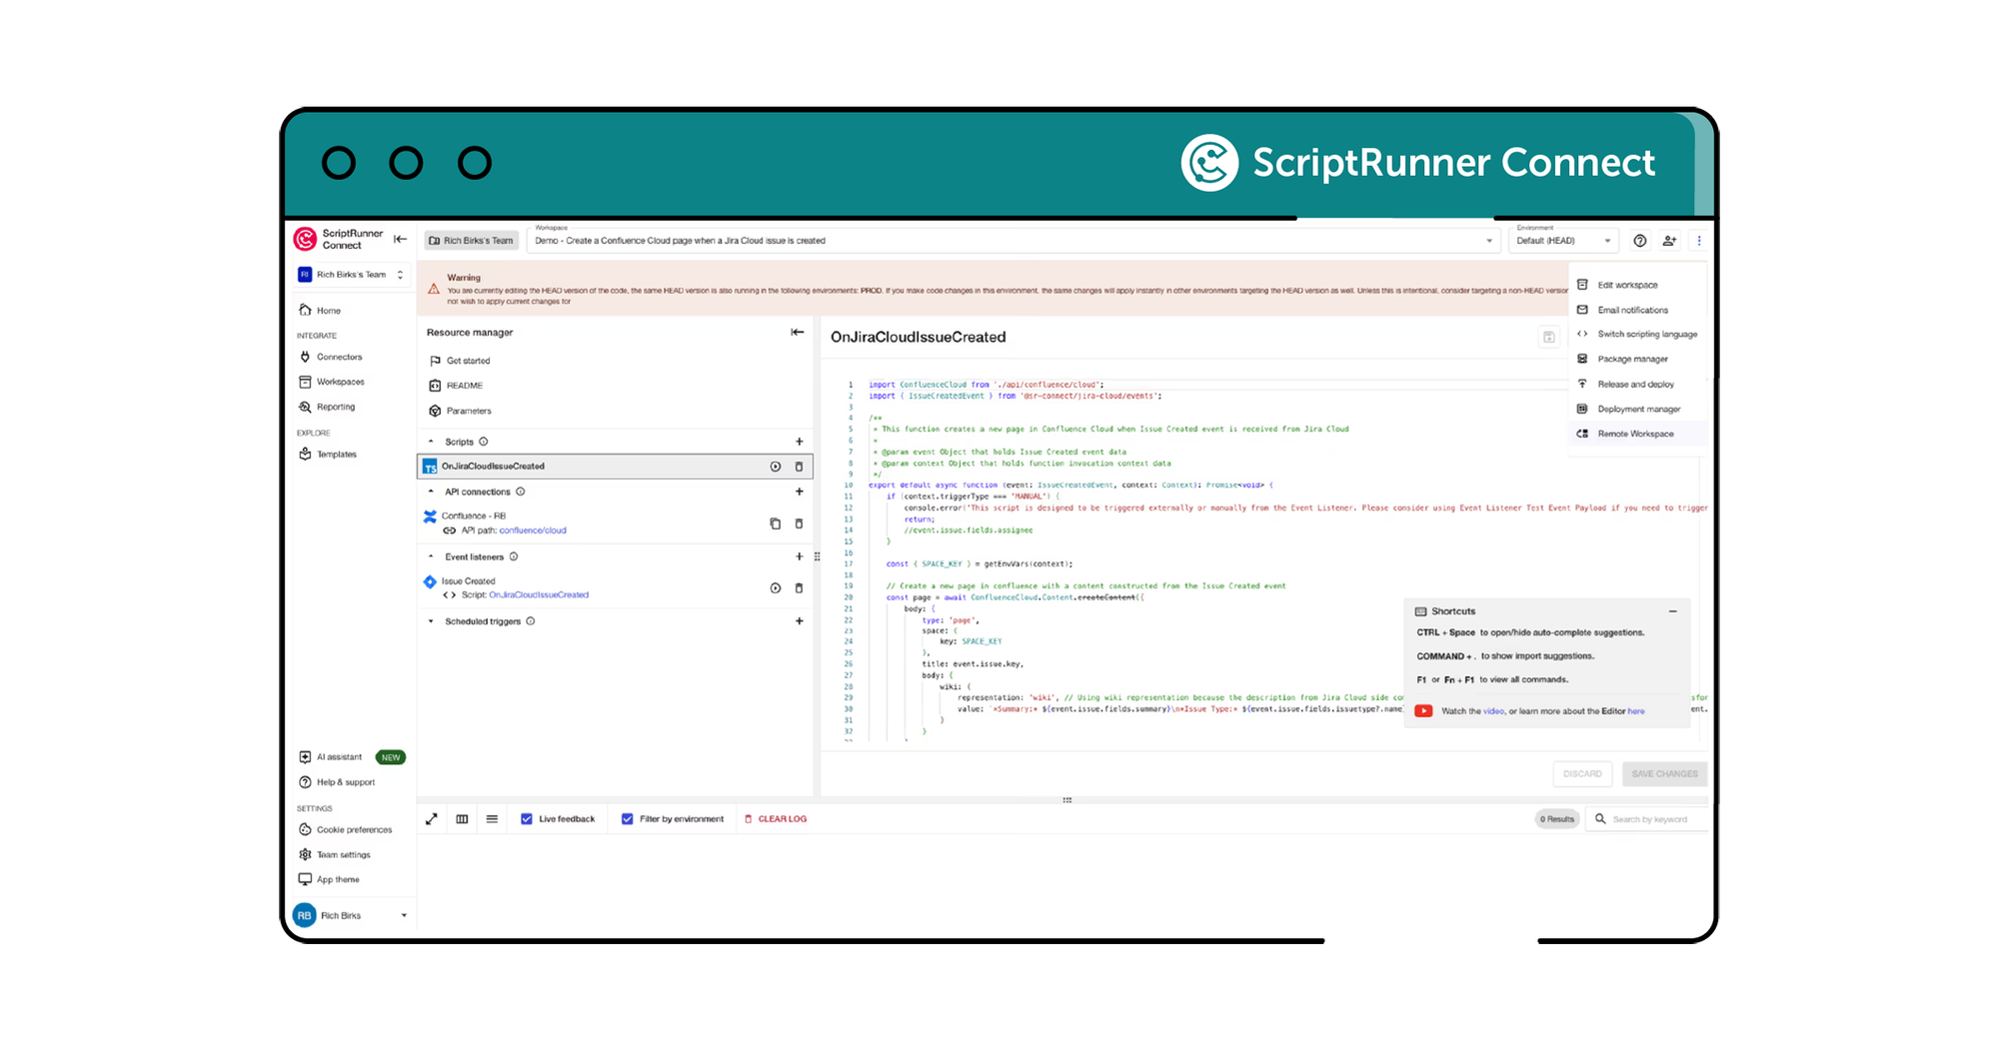Image resolution: width=1999 pixels, height=1049 pixels.
Task: Collapse the Scripts section
Action: [431, 442]
